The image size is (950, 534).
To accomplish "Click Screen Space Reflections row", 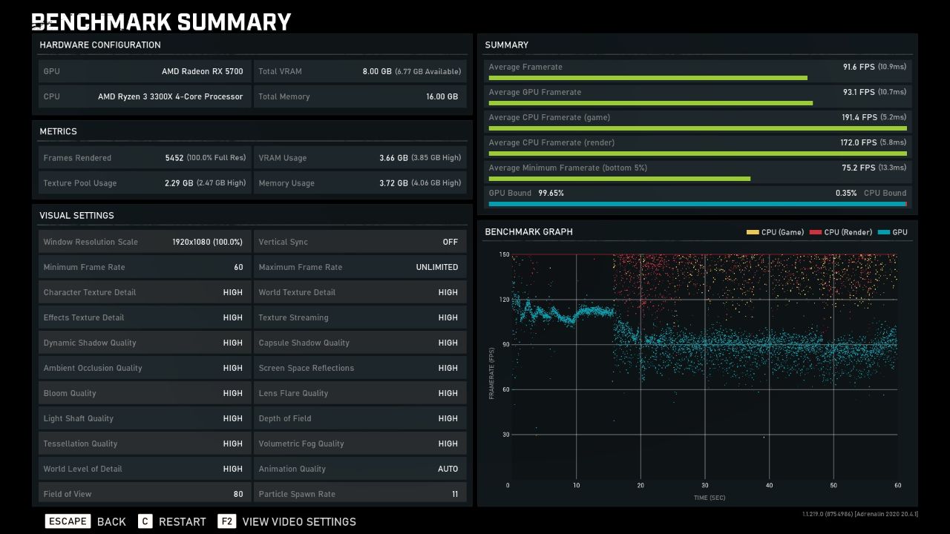I will (360, 369).
